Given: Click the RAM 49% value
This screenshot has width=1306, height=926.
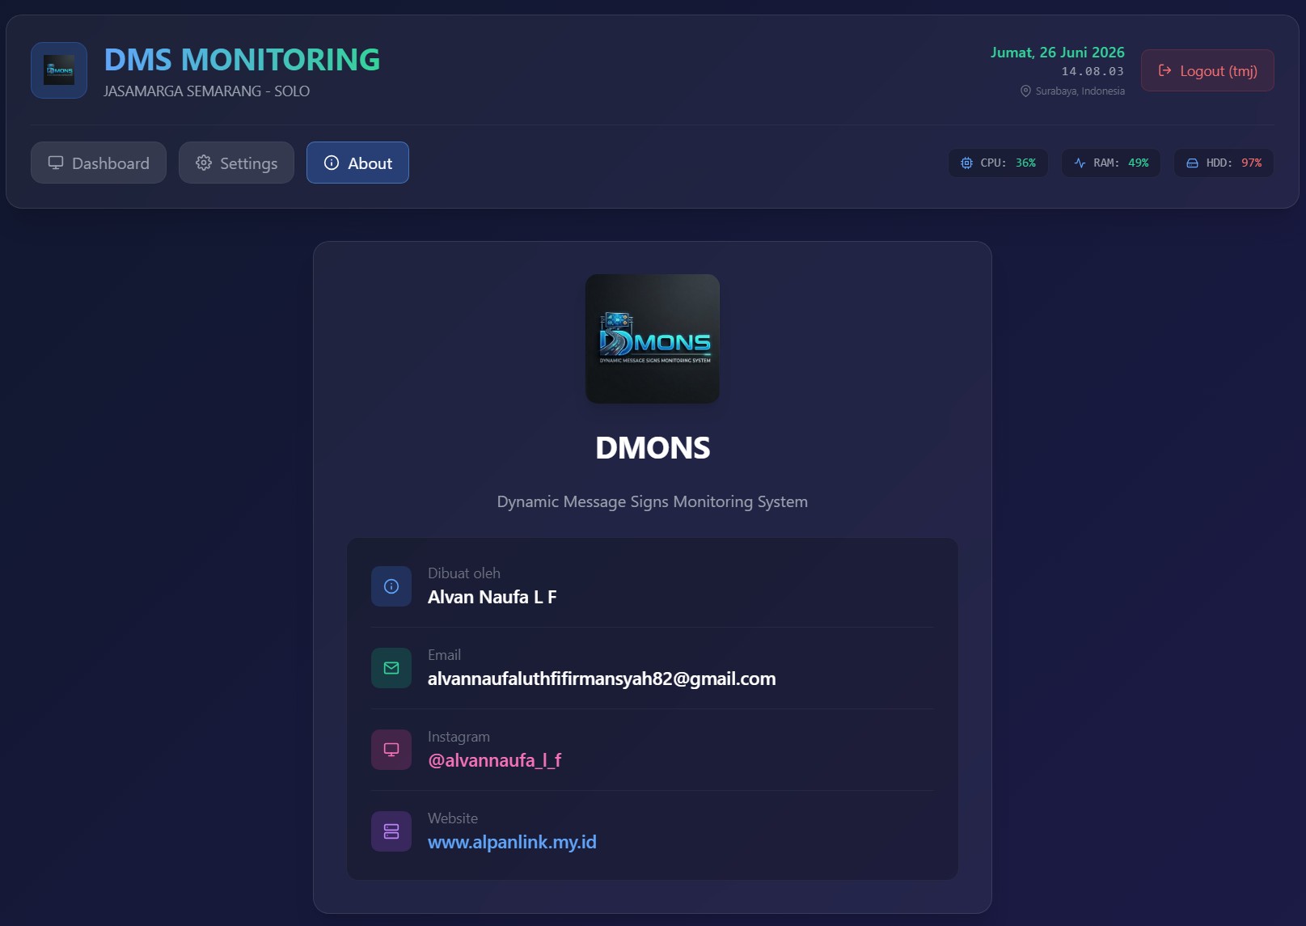Looking at the screenshot, I should point(1139,163).
